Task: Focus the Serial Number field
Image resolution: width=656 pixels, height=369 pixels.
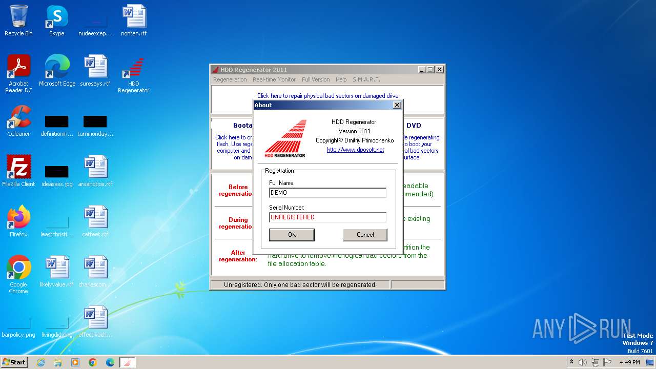Action: (327, 217)
